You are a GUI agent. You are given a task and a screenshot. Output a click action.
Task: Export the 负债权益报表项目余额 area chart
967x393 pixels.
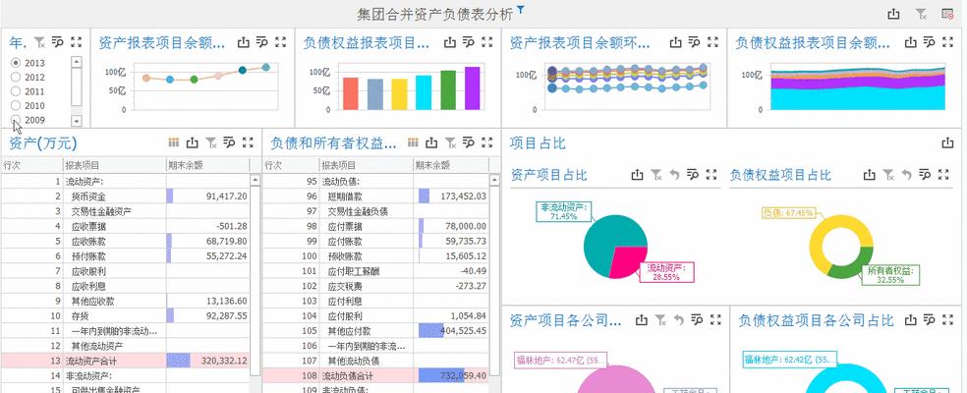coord(911,42)
